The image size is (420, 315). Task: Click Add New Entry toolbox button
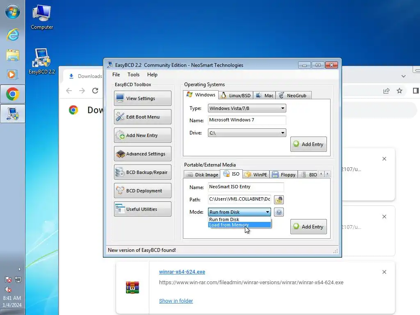(142, 135)
